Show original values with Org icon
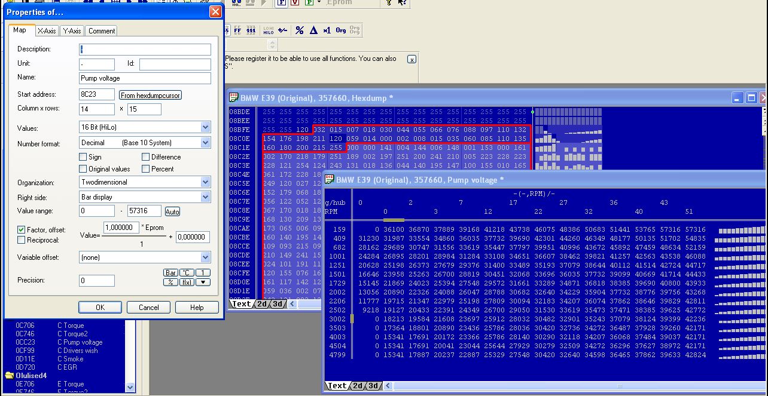The image size is (768, 396). (341, 30)
